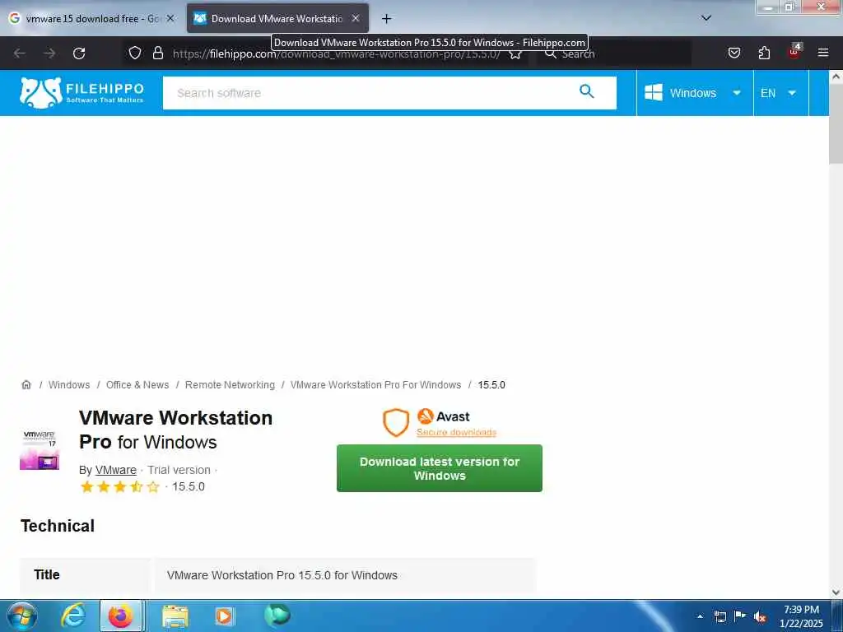The height and width of the screenshot is (632, 843).
Task: Open the extensions puzzle icon
Action: pyautogui.click(x=764, y=53)
